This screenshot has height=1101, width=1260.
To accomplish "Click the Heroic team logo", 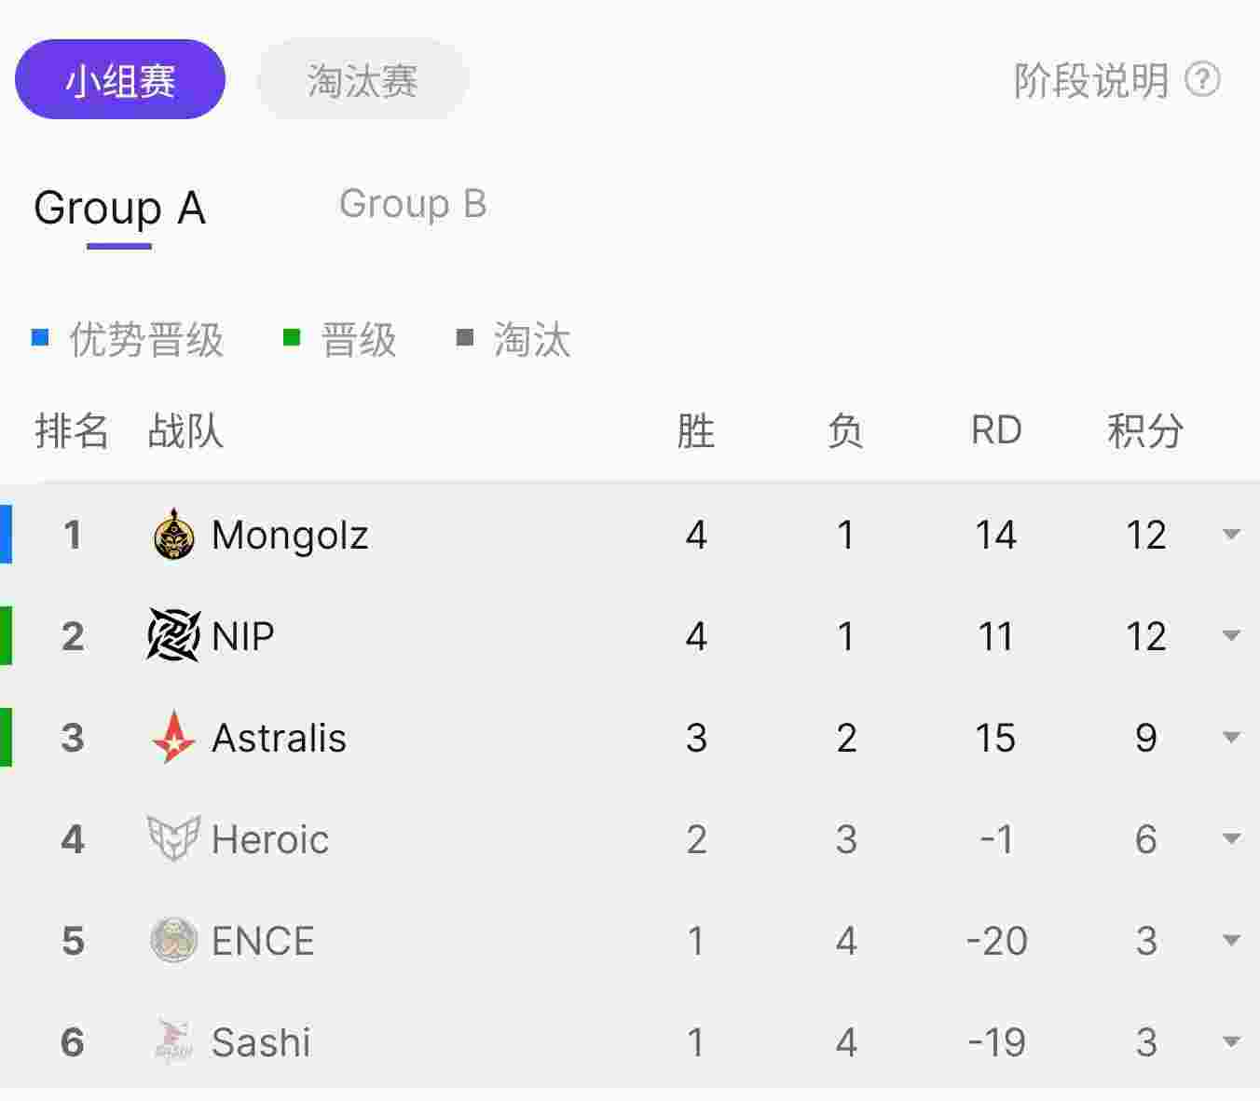I will [173, 838].
